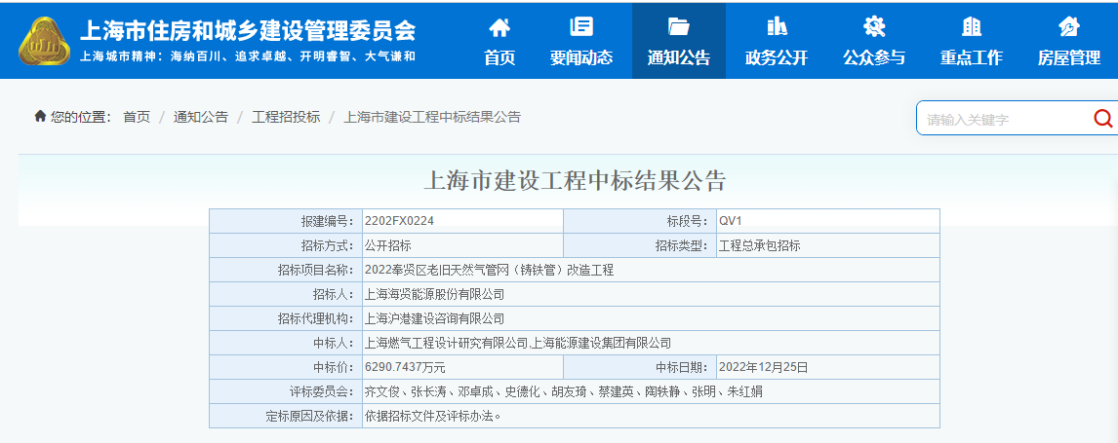1118x443 pixels.
Task: Click the 中标日期 value 2022年12月25日
Action: click(x=764, y=368)
